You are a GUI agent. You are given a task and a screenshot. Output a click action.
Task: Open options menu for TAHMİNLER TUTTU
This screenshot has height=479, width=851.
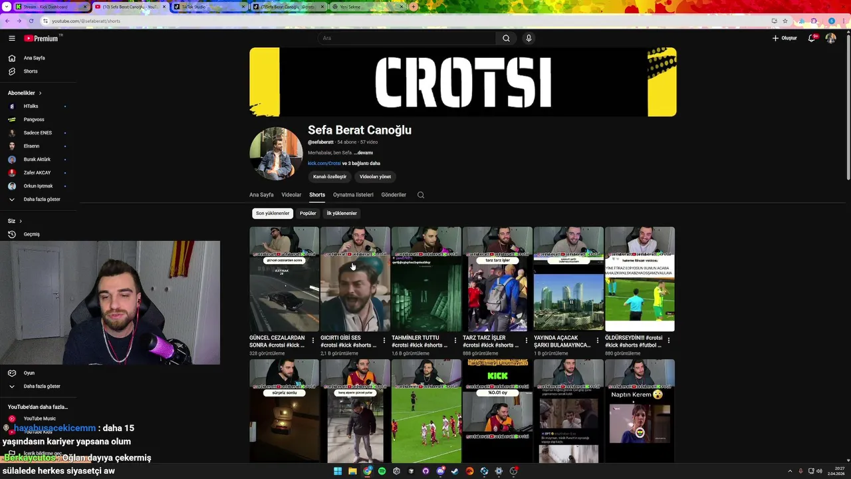pyautogui.click(x=455, y=341)
